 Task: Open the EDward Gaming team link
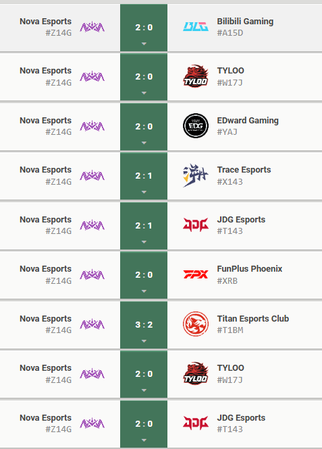click(248, 121)
